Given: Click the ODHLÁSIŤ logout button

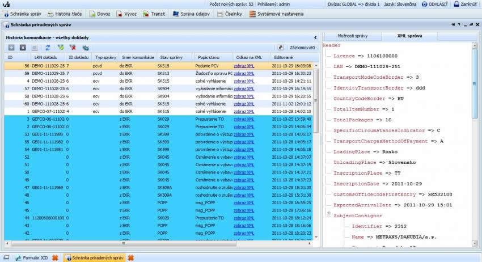Looking at the screenshot, I should pyautogui.click(x=435, y=5).
